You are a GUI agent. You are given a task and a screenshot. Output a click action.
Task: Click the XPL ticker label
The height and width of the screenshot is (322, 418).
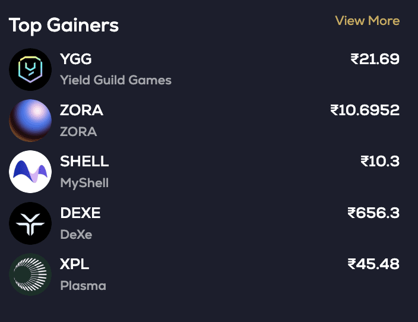75,264
